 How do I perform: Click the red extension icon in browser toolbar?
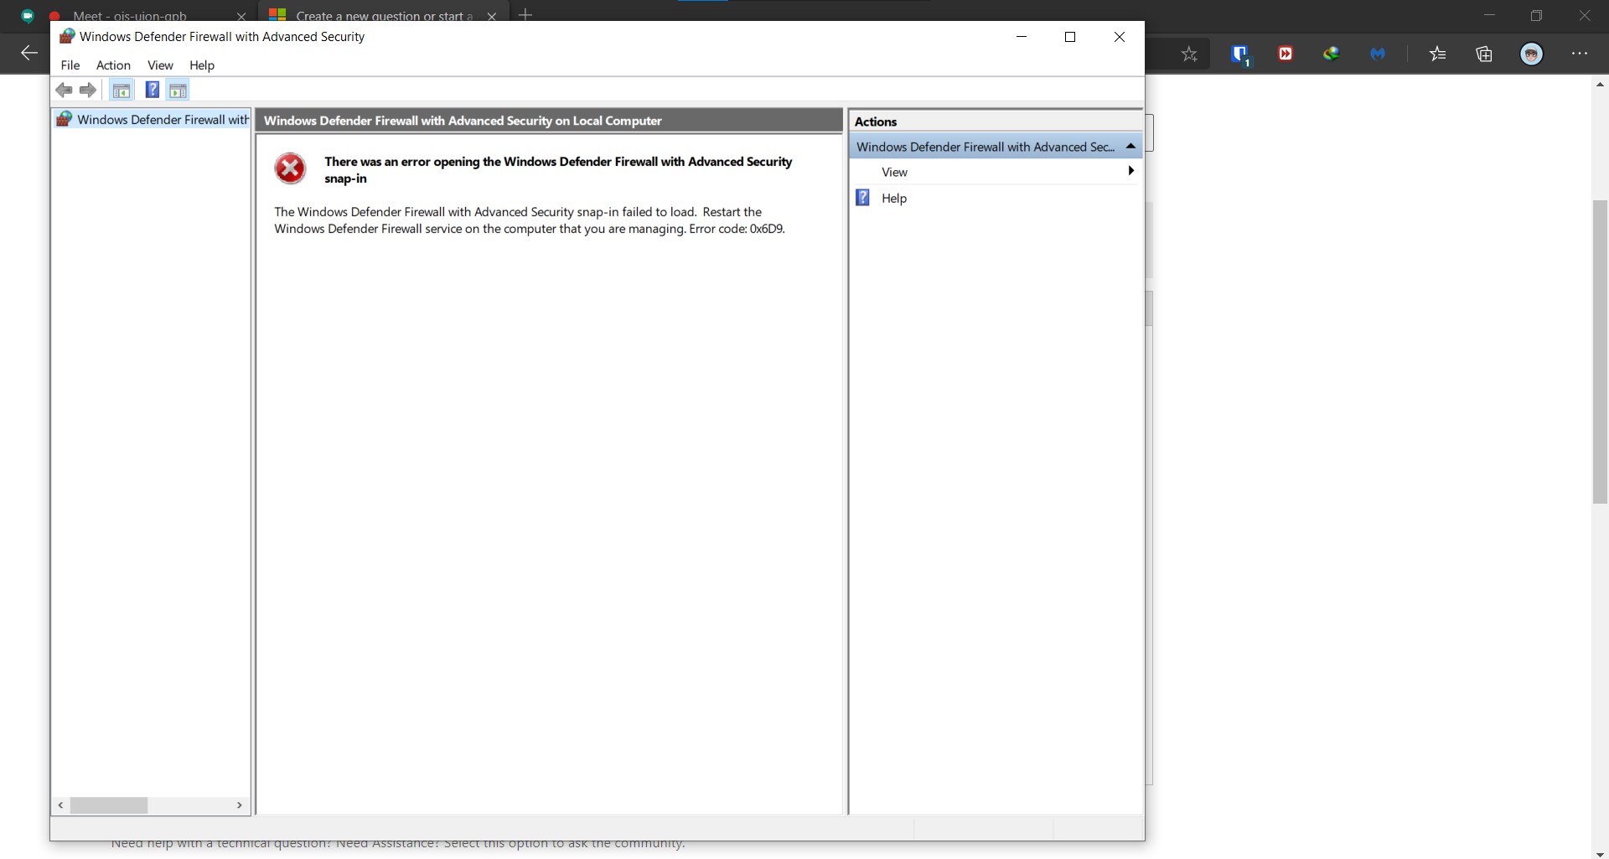point(1286,54)
